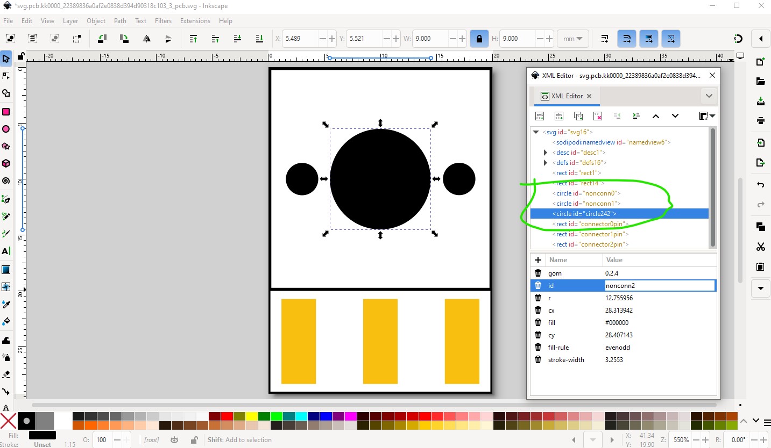Add a new attribute with plus button
771x448 pixels.
point(538,260)
